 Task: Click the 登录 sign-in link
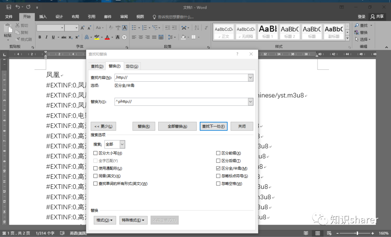point(361,17)
